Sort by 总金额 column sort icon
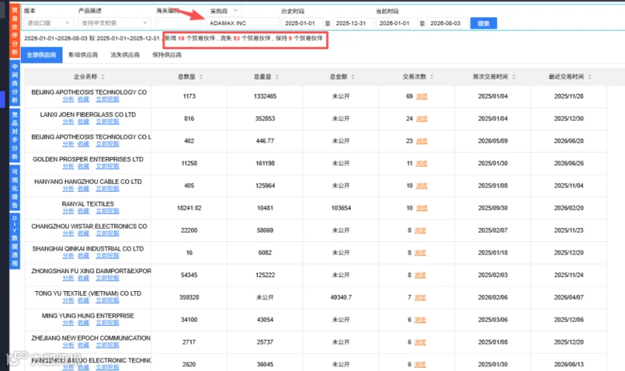This screenshot has height=371, width=625. [353, 76]
